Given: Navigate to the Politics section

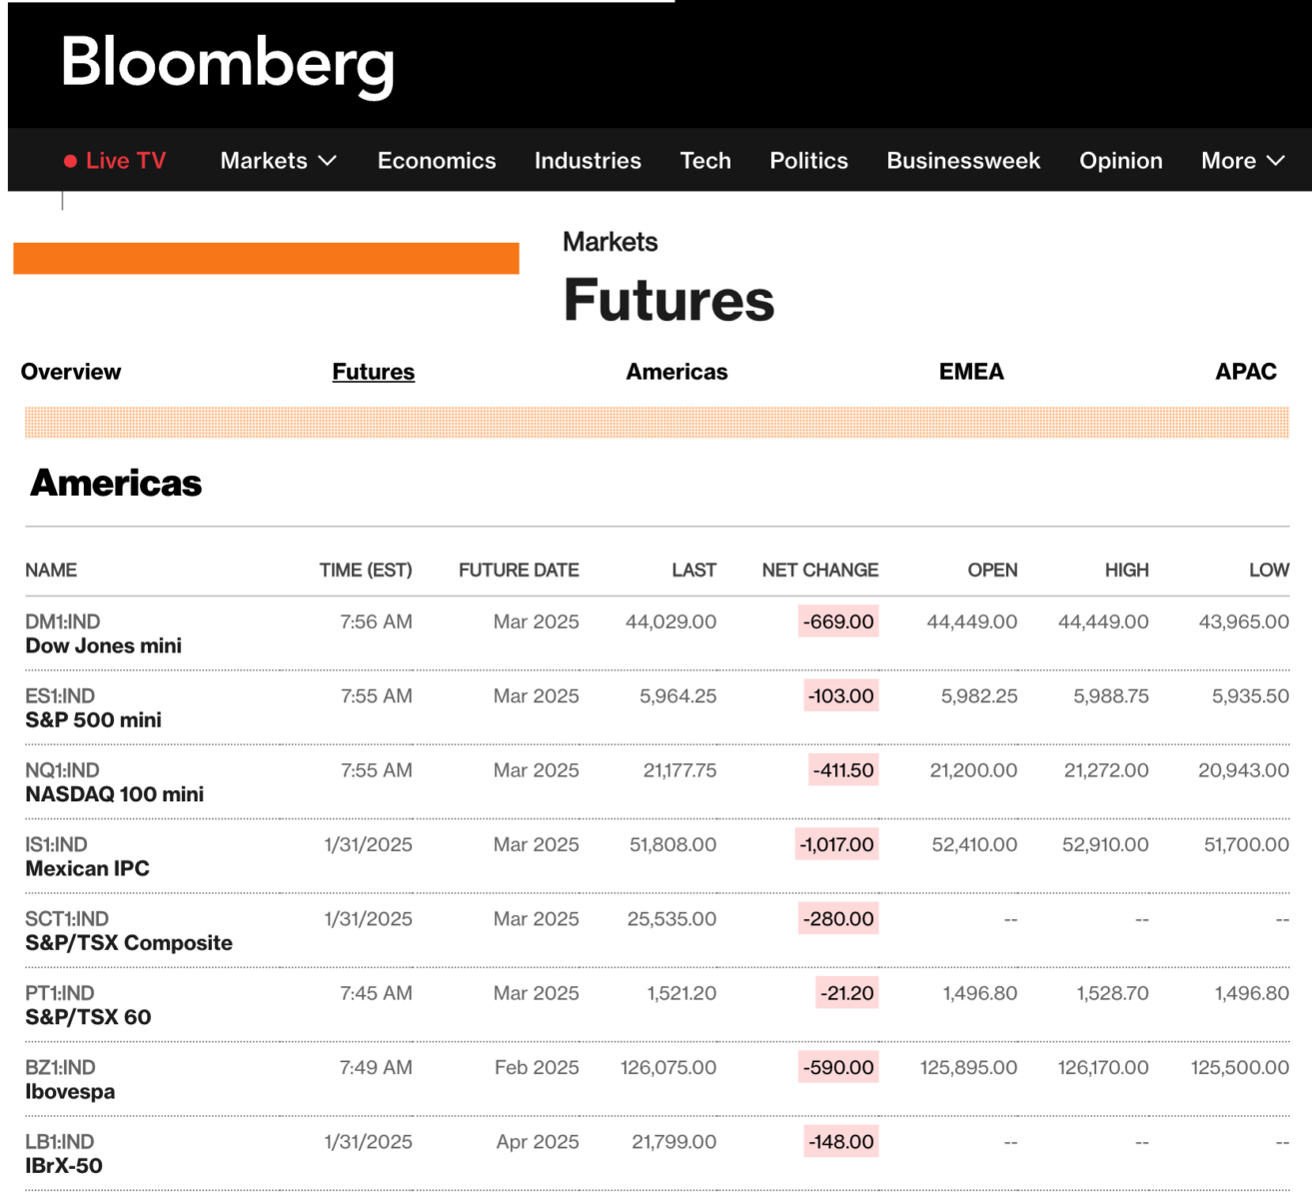Looking at the screenshot, I should pos(808,161).
